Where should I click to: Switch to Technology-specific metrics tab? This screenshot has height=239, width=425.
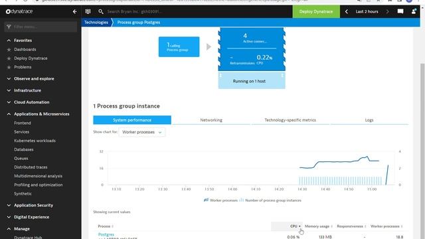coord(290,120)
